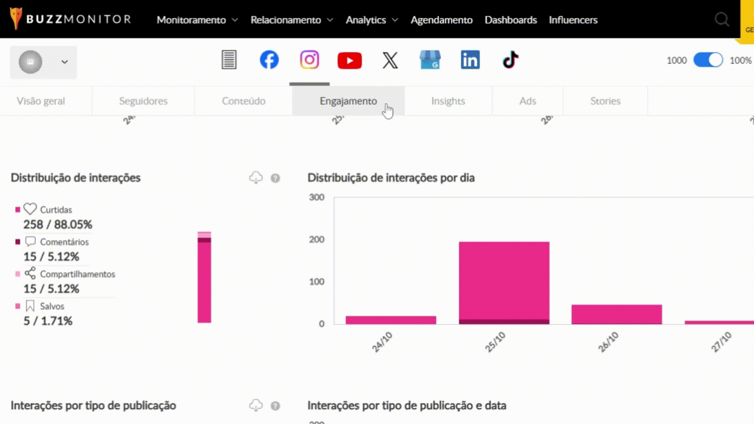Download Distribuição de interações chart data
Viewport: 754px width, 424px height.
point(256,178)
